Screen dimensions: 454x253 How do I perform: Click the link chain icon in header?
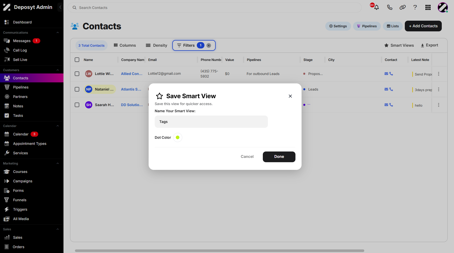tap(403, 7)
